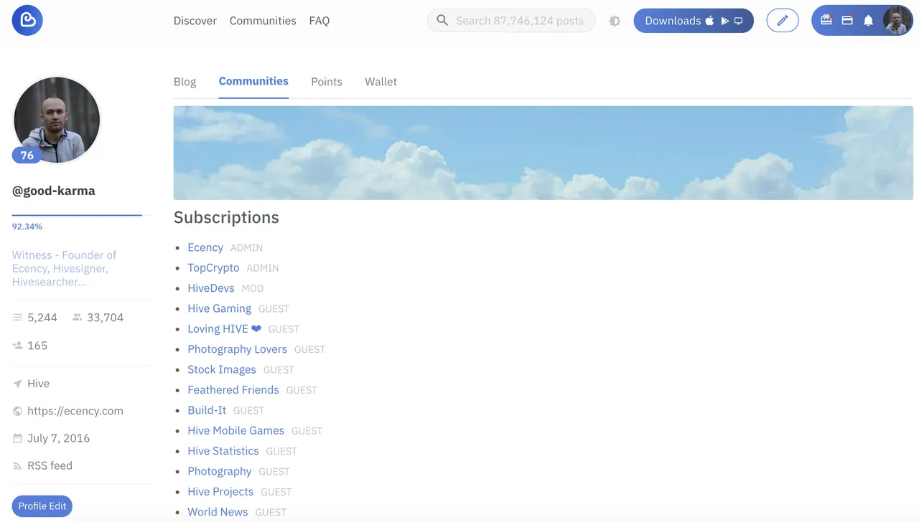Switch to the Wallet tab
919x522 pixels.
pos(381,82)
